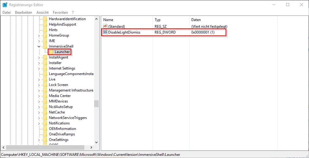Screen dimensions: 309x158
Task: Expand the InstallAgent key
Action: (x=39, y=58)
